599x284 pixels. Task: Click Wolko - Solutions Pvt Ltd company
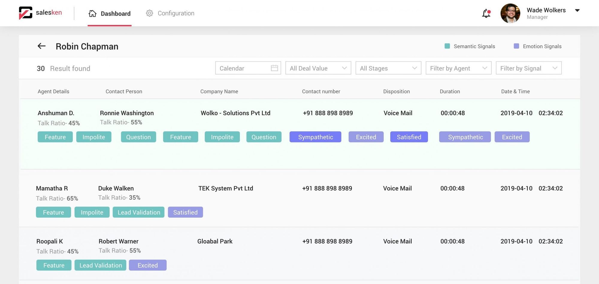[x=235, y=113]
